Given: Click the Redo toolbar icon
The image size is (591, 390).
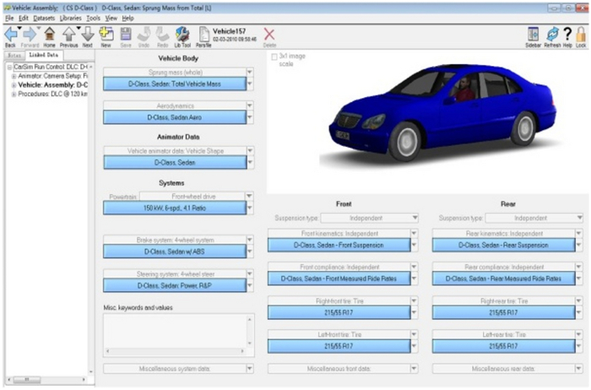Looking at the screenshot, I should 162,35.
